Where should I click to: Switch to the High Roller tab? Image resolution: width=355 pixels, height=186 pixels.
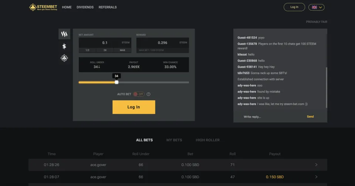tap(207, 140)
